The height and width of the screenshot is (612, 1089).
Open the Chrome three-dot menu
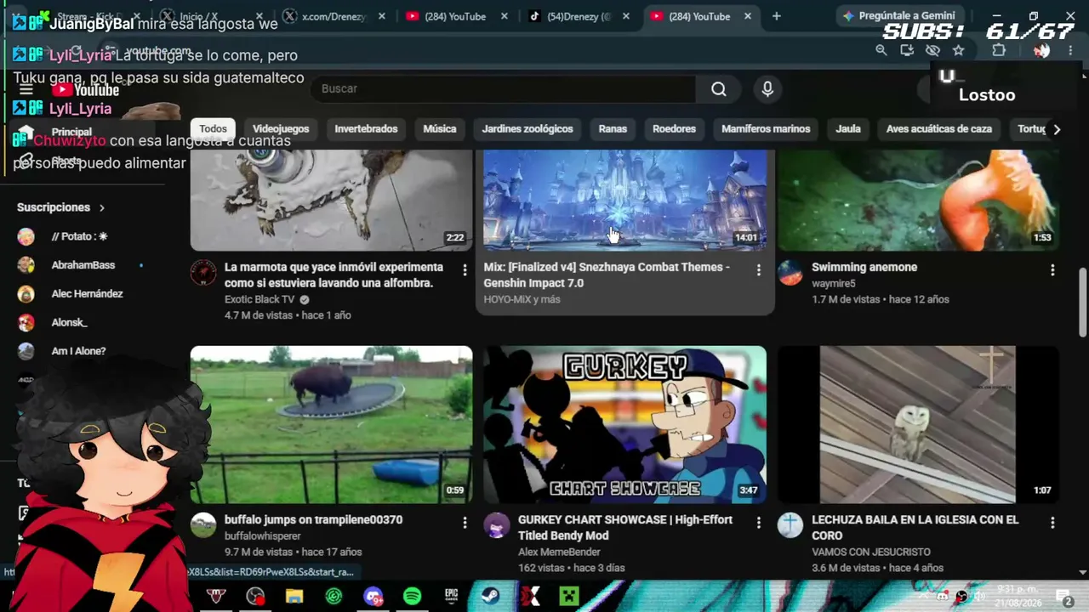1070,50
